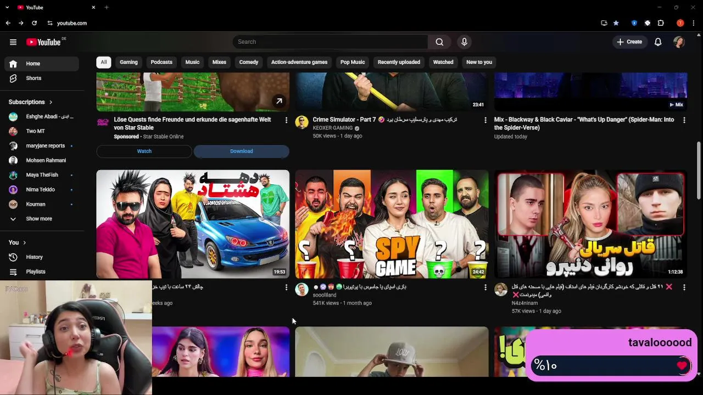The height and width of the screenshot is (395, 703).
Task: Open the Nima Tekido subscription
Action: [41, 190]
